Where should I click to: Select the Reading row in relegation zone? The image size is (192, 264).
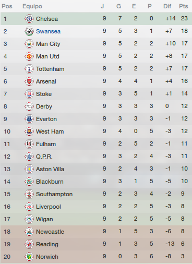(96, 244)
